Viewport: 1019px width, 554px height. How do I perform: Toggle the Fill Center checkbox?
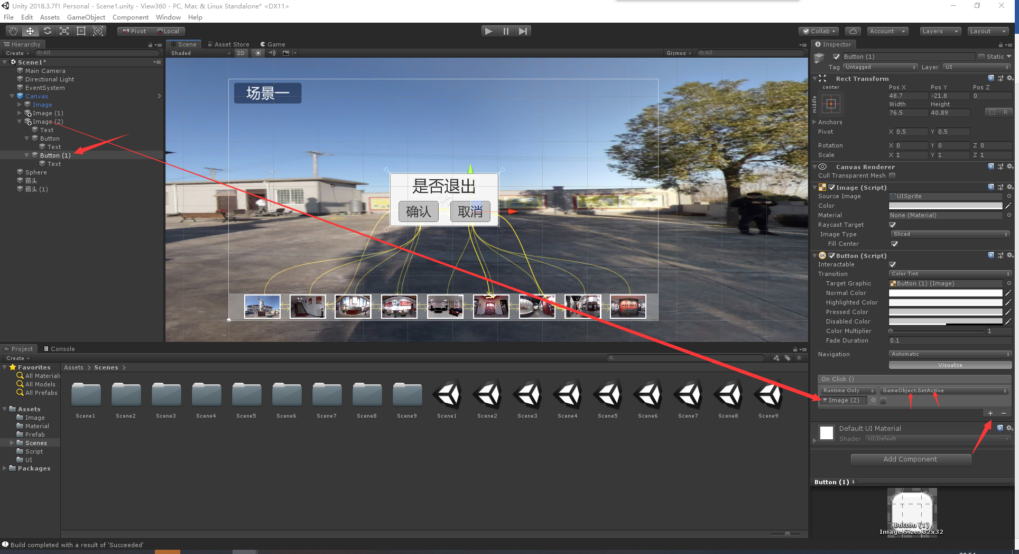click(x=895, y=244)
